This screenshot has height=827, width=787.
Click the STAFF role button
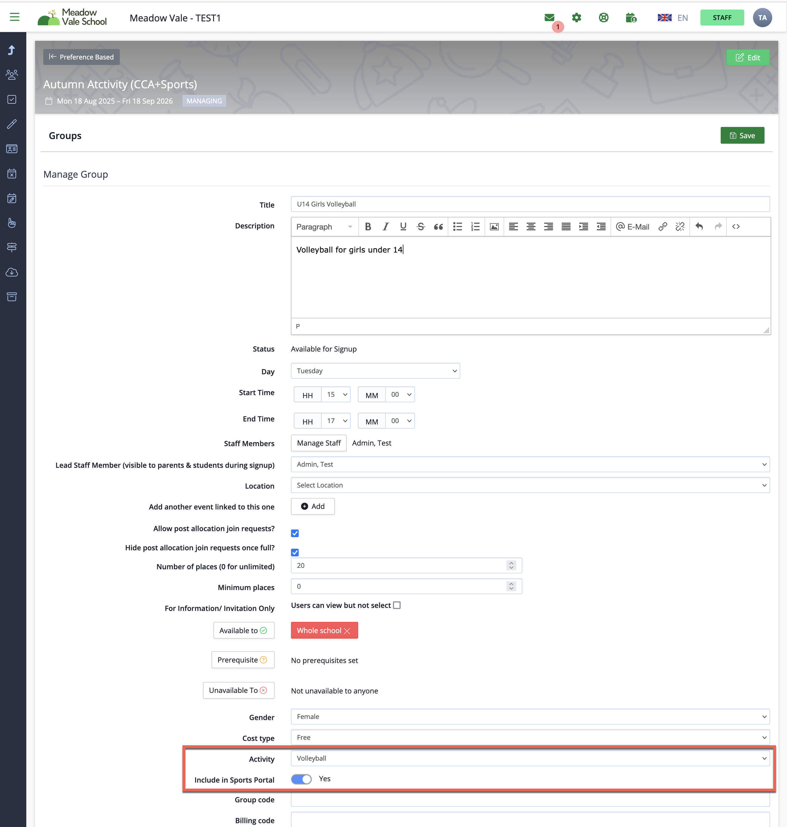[x=722, y=18]
